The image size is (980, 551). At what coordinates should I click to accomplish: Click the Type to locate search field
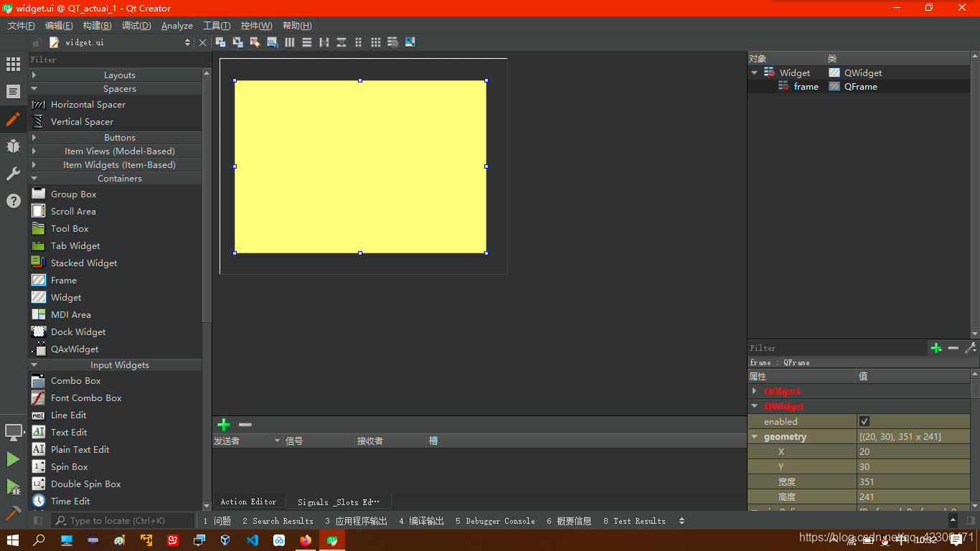click(122, 520)
